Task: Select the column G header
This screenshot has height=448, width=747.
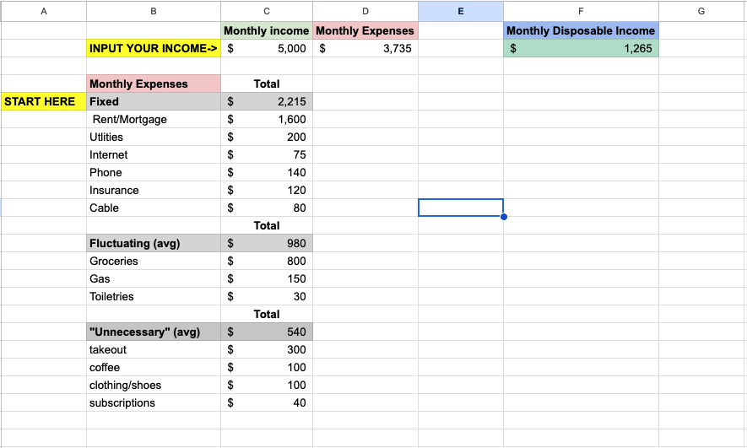Action: 701,11
